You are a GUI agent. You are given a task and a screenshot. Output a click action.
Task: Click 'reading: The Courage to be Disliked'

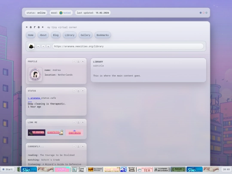point(51,155)
